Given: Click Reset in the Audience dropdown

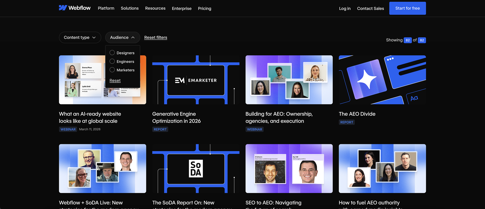Looking at the screenshot, I should pyautogui.click(x=115, y=81).
